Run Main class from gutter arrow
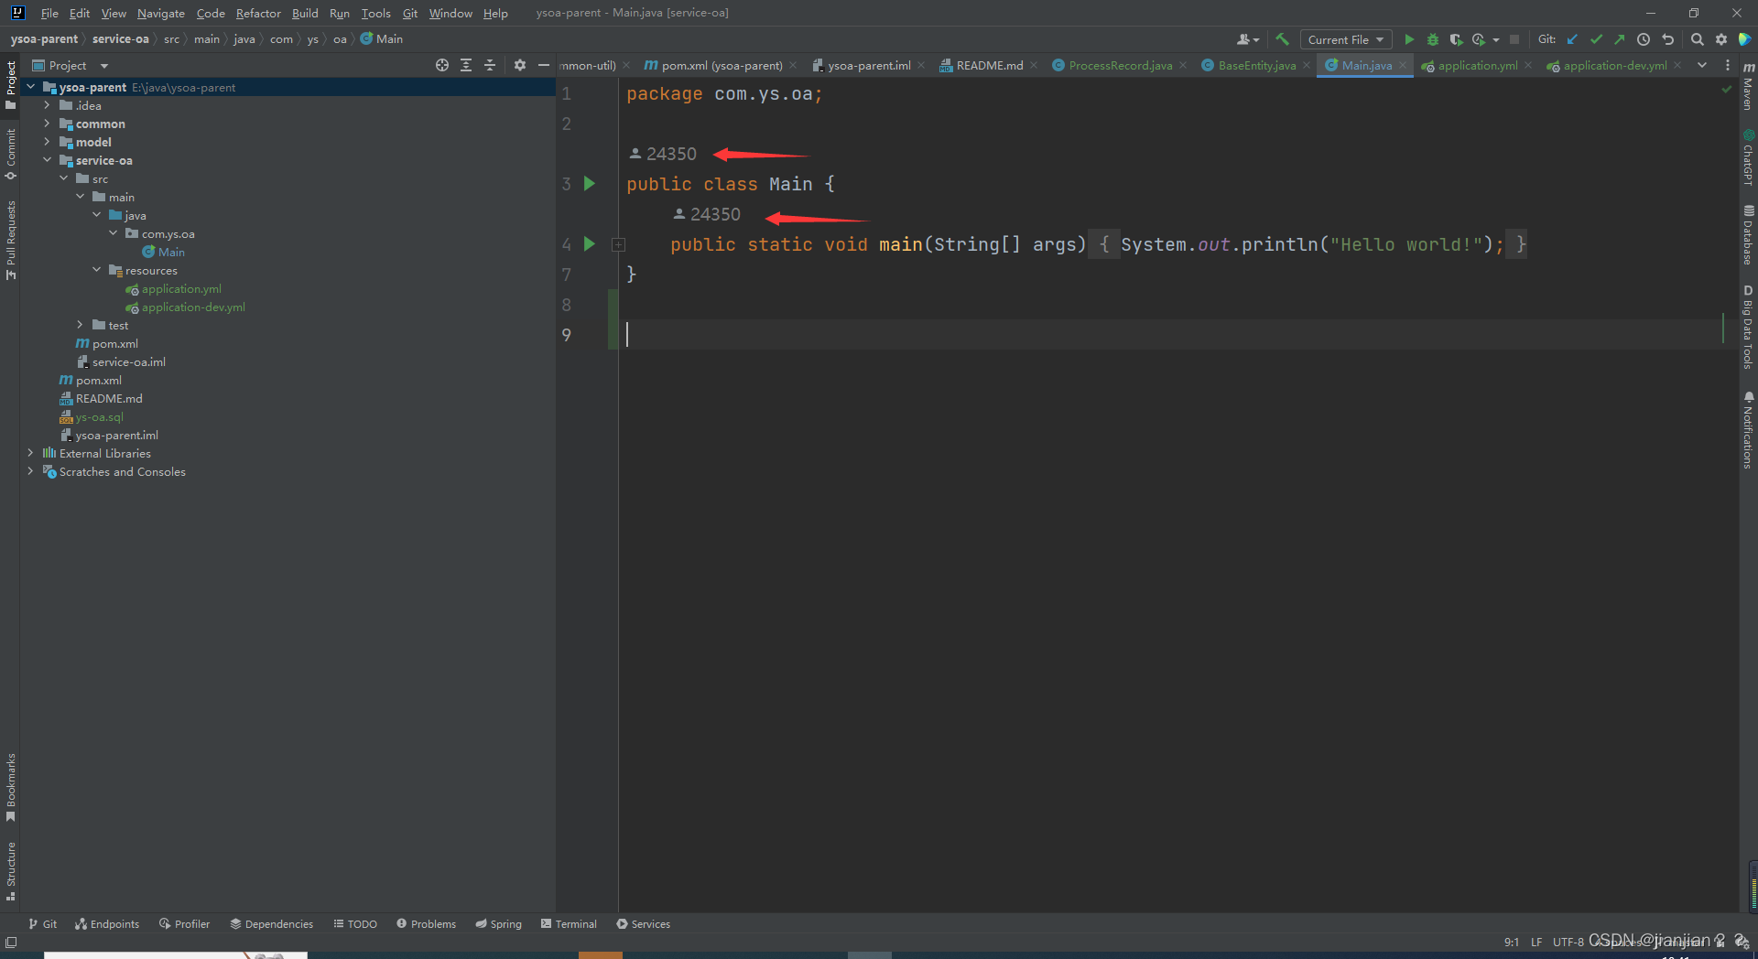The image size is (1758, 959). 590,184
